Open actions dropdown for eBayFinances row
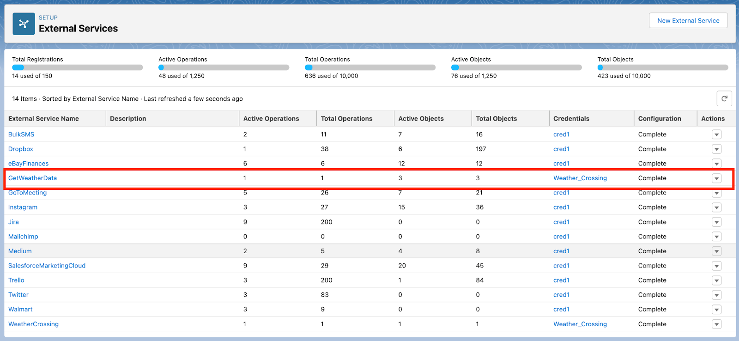 (x=716, y=164)
